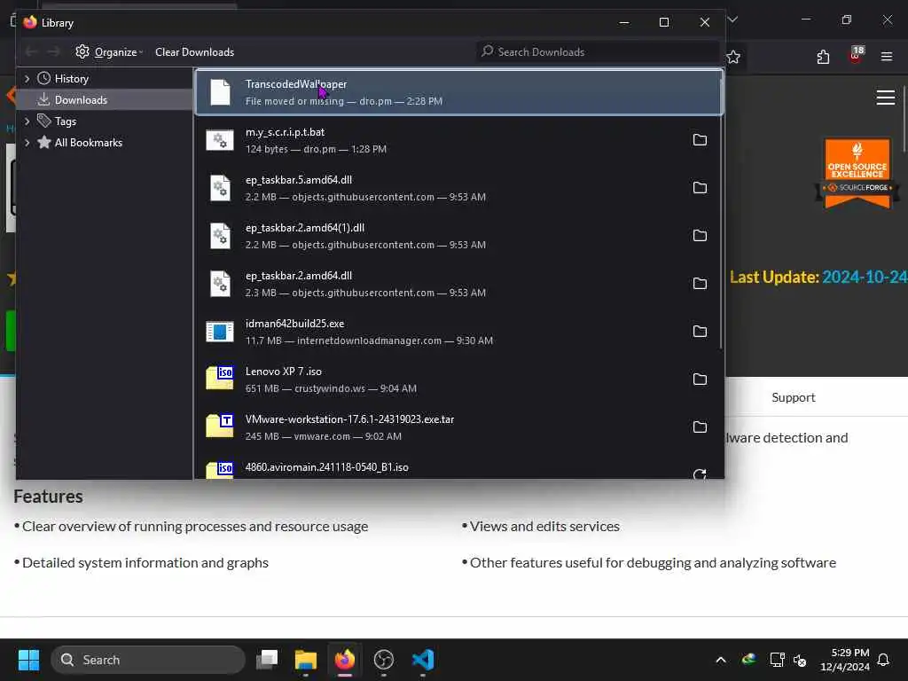Click the m.y_s.c.r.i.p.t.bat file icon

220,140
